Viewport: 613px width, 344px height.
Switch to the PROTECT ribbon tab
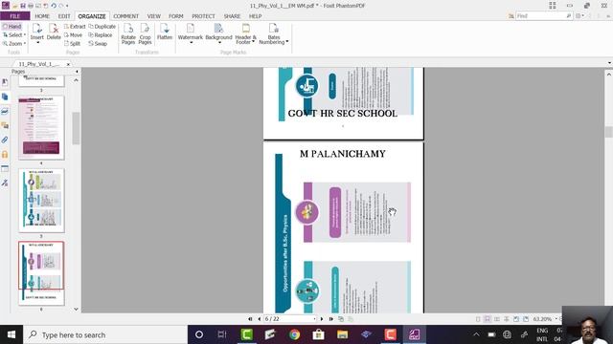click(203, 16)
